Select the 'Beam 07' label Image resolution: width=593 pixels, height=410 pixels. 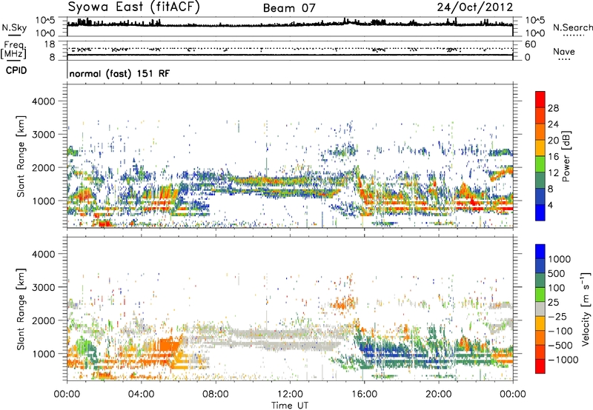coord(289,8)
